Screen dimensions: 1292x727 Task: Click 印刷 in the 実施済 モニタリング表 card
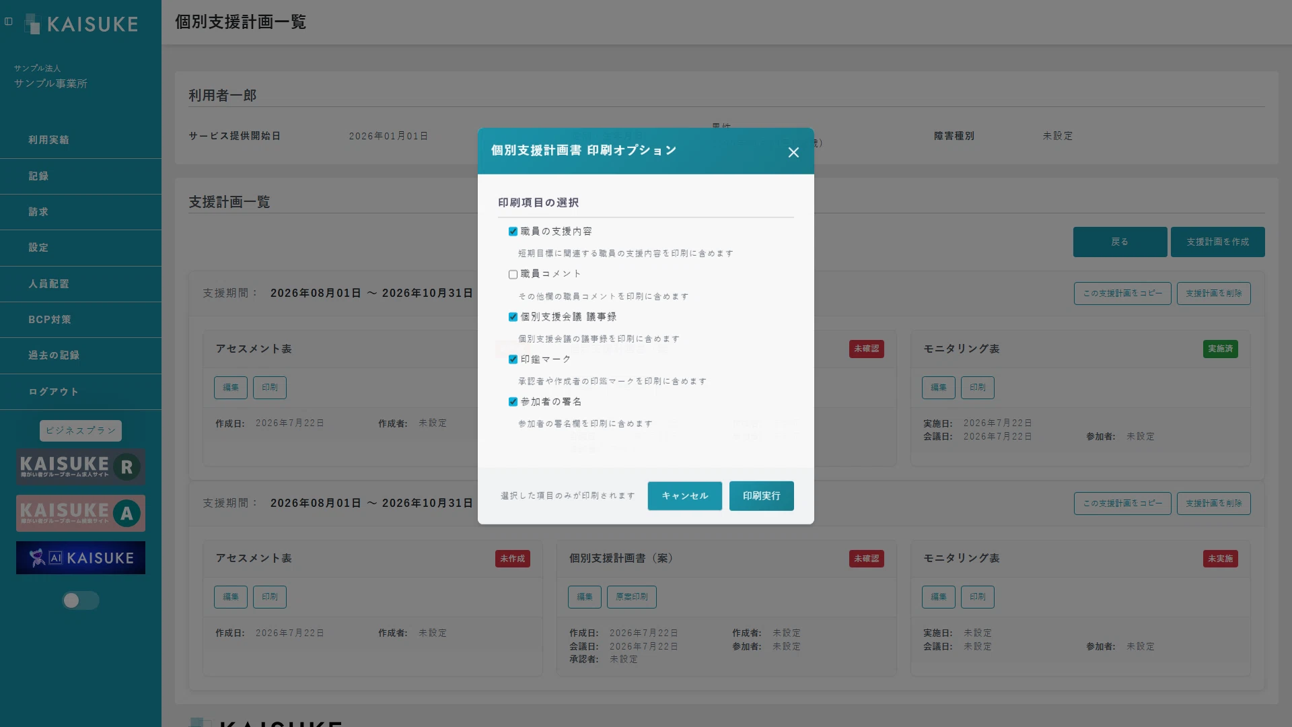click(x=978, y=388)
